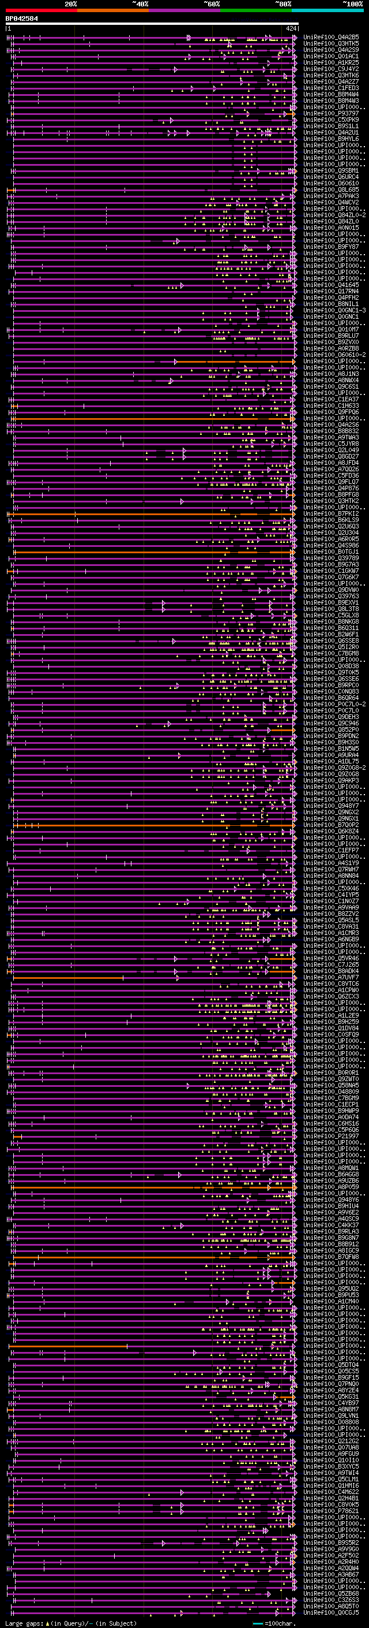This screenshot has height=1628, width=369.
Task: Click the UniRef100_O60610-2 label
Action: (334, 355)
